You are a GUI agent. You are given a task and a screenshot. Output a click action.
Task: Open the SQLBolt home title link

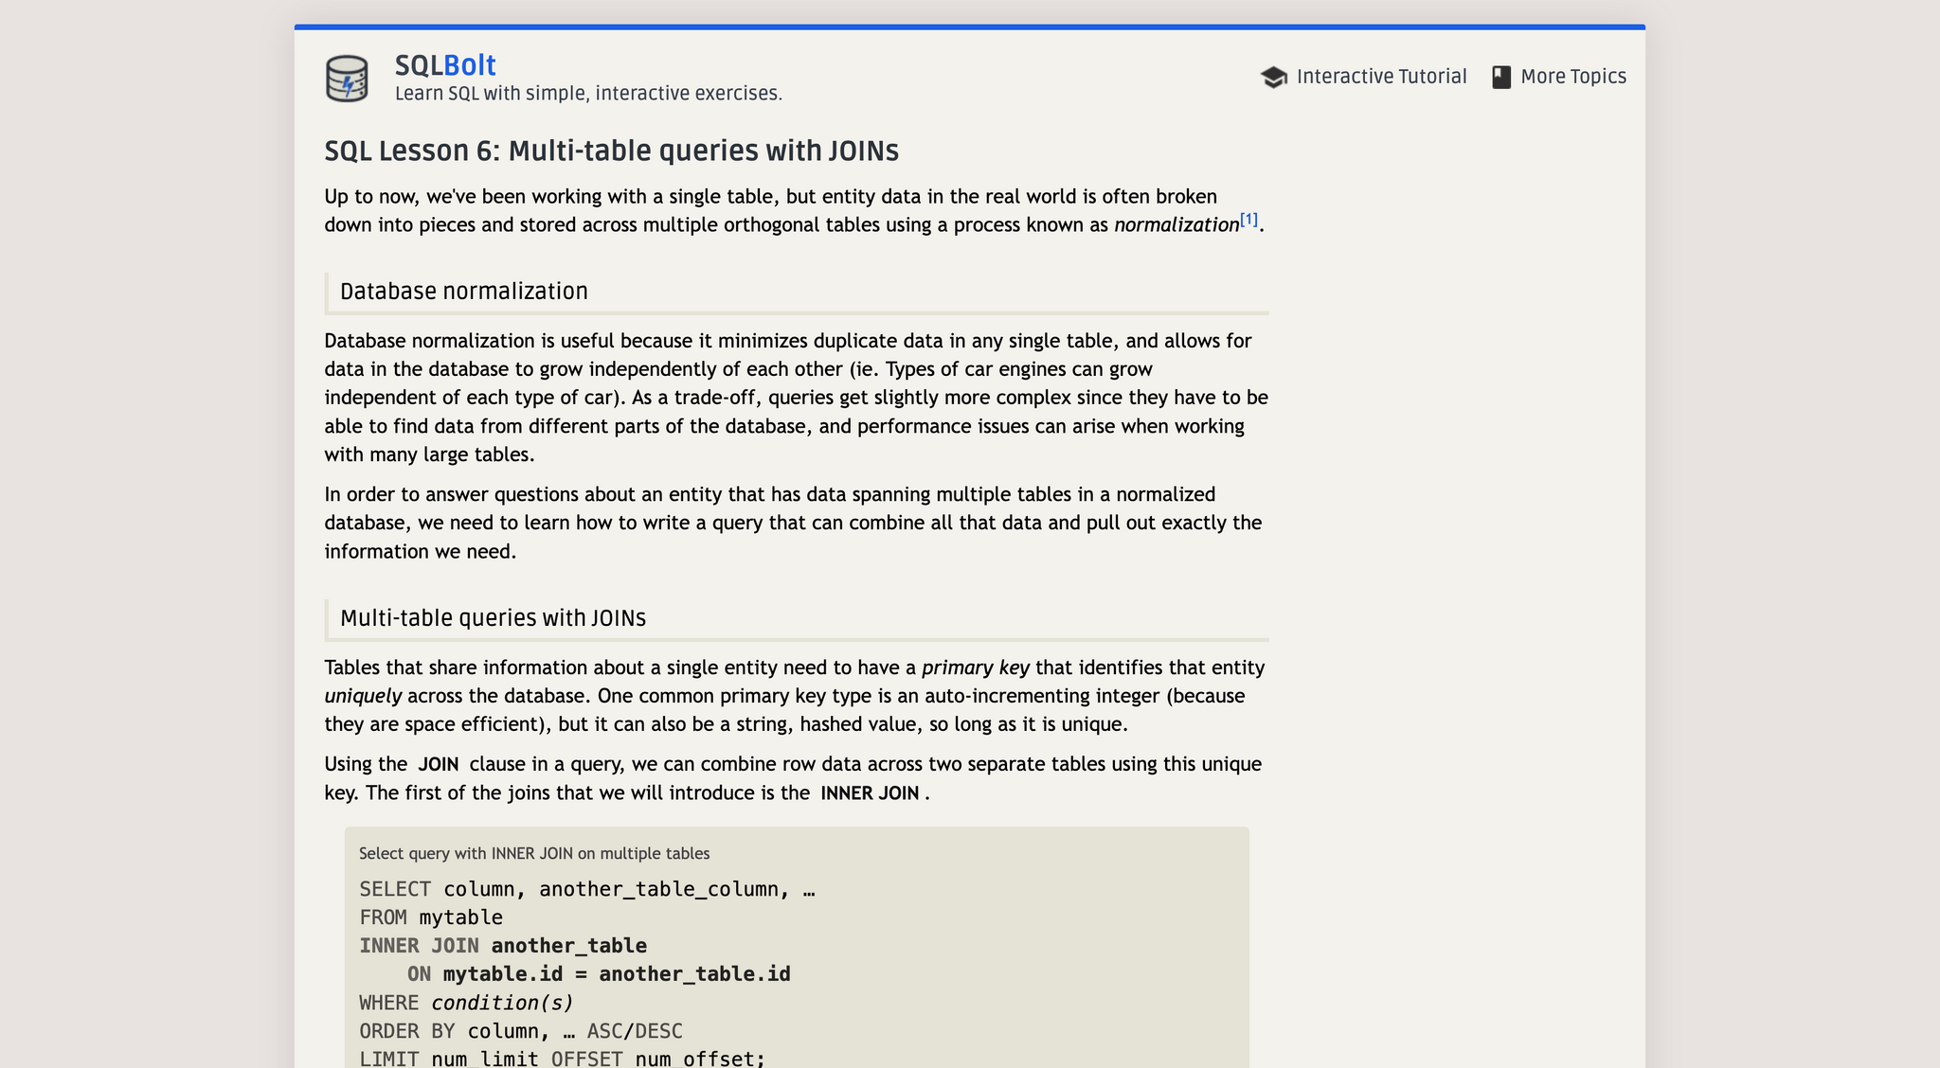[x=445, y=65]
